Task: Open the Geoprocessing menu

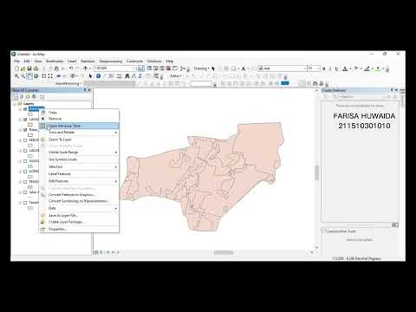Action: tap(111, 62)
